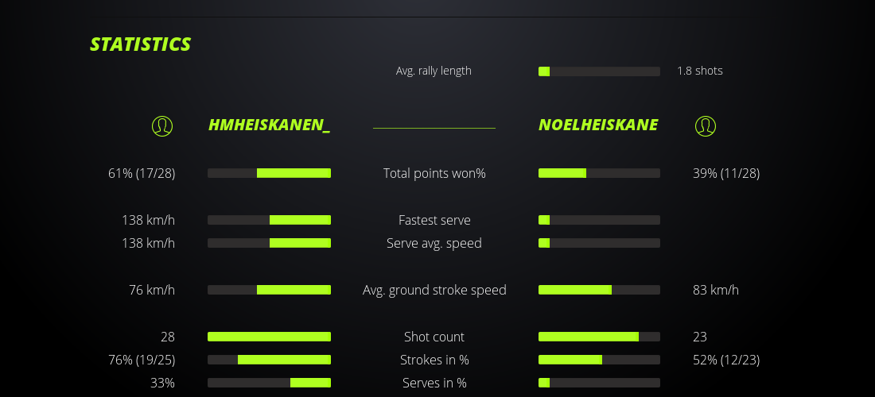The height and width of the screenshot is (397, 875).
Task: Select the 76% (19/25) strokes value
Action: coord(142,360)
